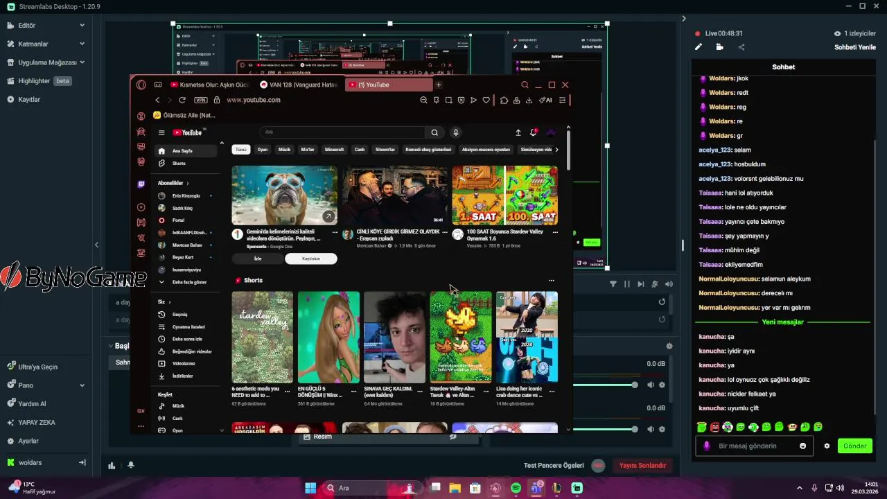This screenshot has height=499, width=887.
Task: Expand the Katmanlar chevron in sidebar
Action: point(82,44)
